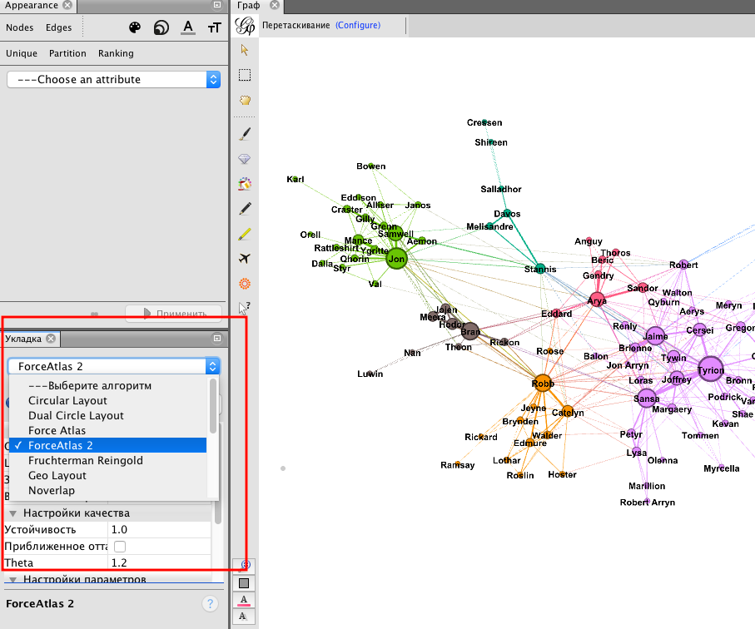Choose the label color icon in Appearance
Viewport: 755px width, 629px height.
tap(188, 27)
